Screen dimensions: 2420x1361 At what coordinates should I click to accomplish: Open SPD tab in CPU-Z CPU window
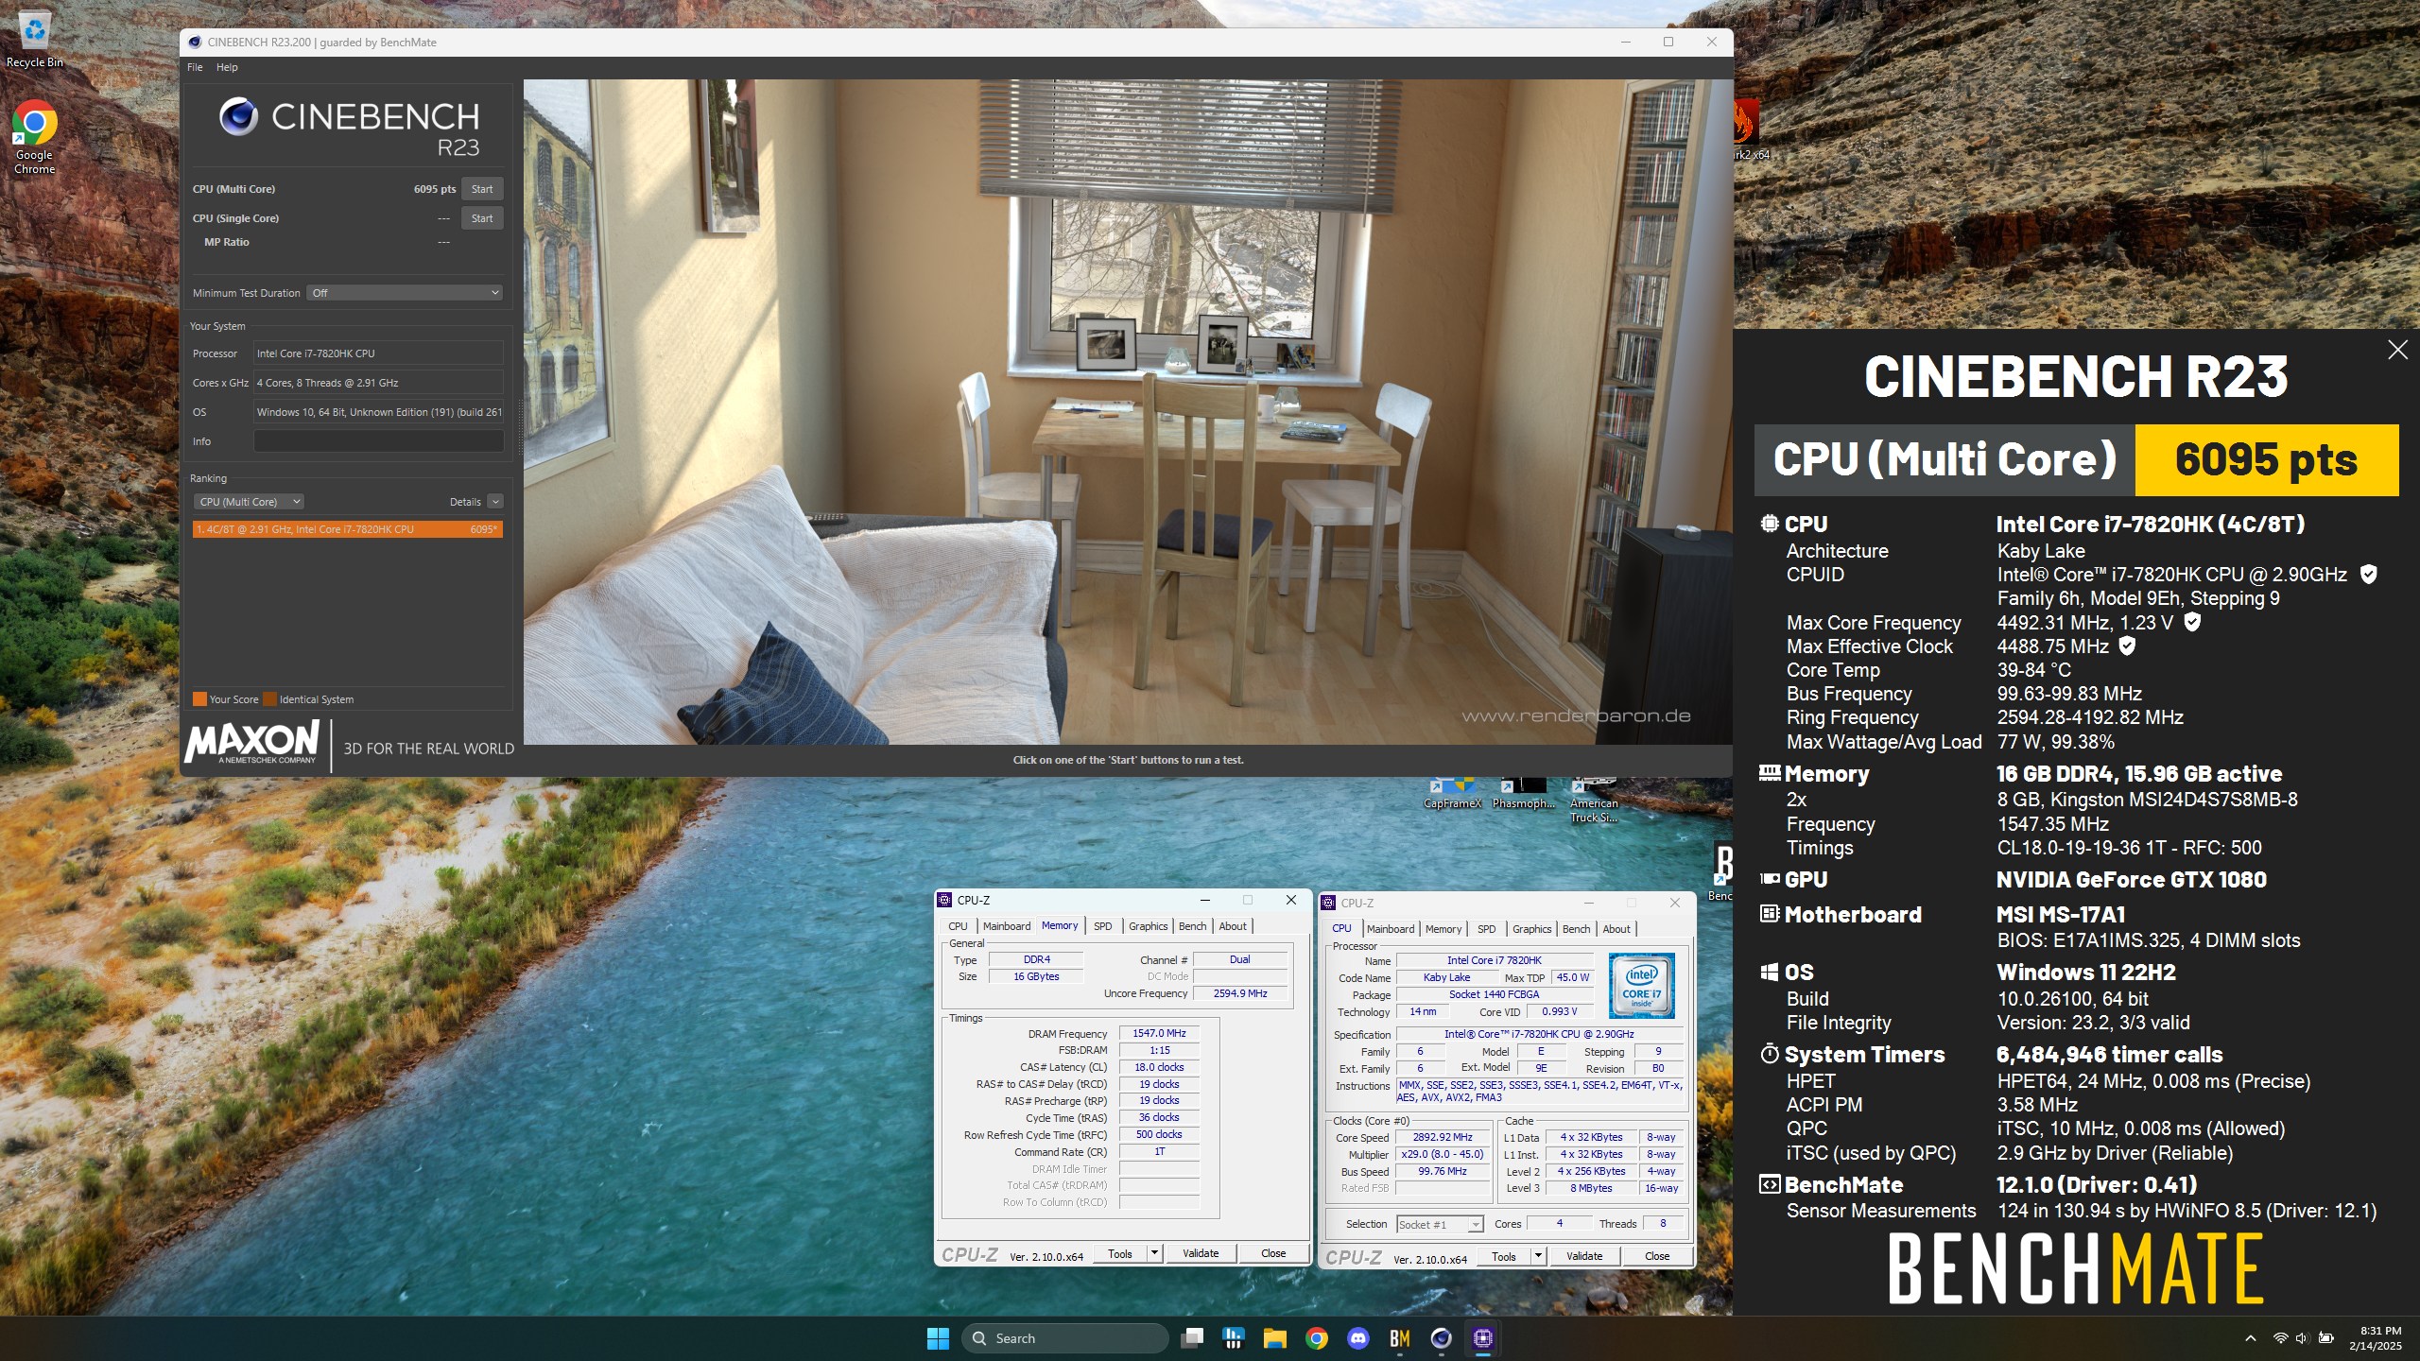pyautogui.click(x=1486, y=929)
